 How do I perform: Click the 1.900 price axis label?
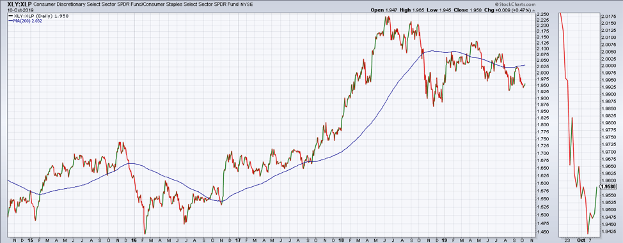click(x=542, y=98)
